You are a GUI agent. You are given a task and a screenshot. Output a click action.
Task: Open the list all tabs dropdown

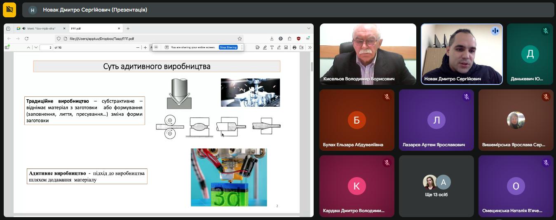309,28
